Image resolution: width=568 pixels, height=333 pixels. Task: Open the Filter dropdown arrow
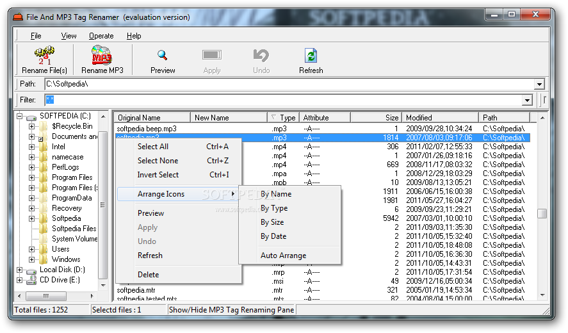[x=527, y=100]
